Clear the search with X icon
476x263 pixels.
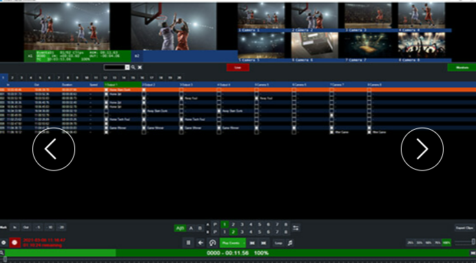pyautogui.click(x=140, y=67)
